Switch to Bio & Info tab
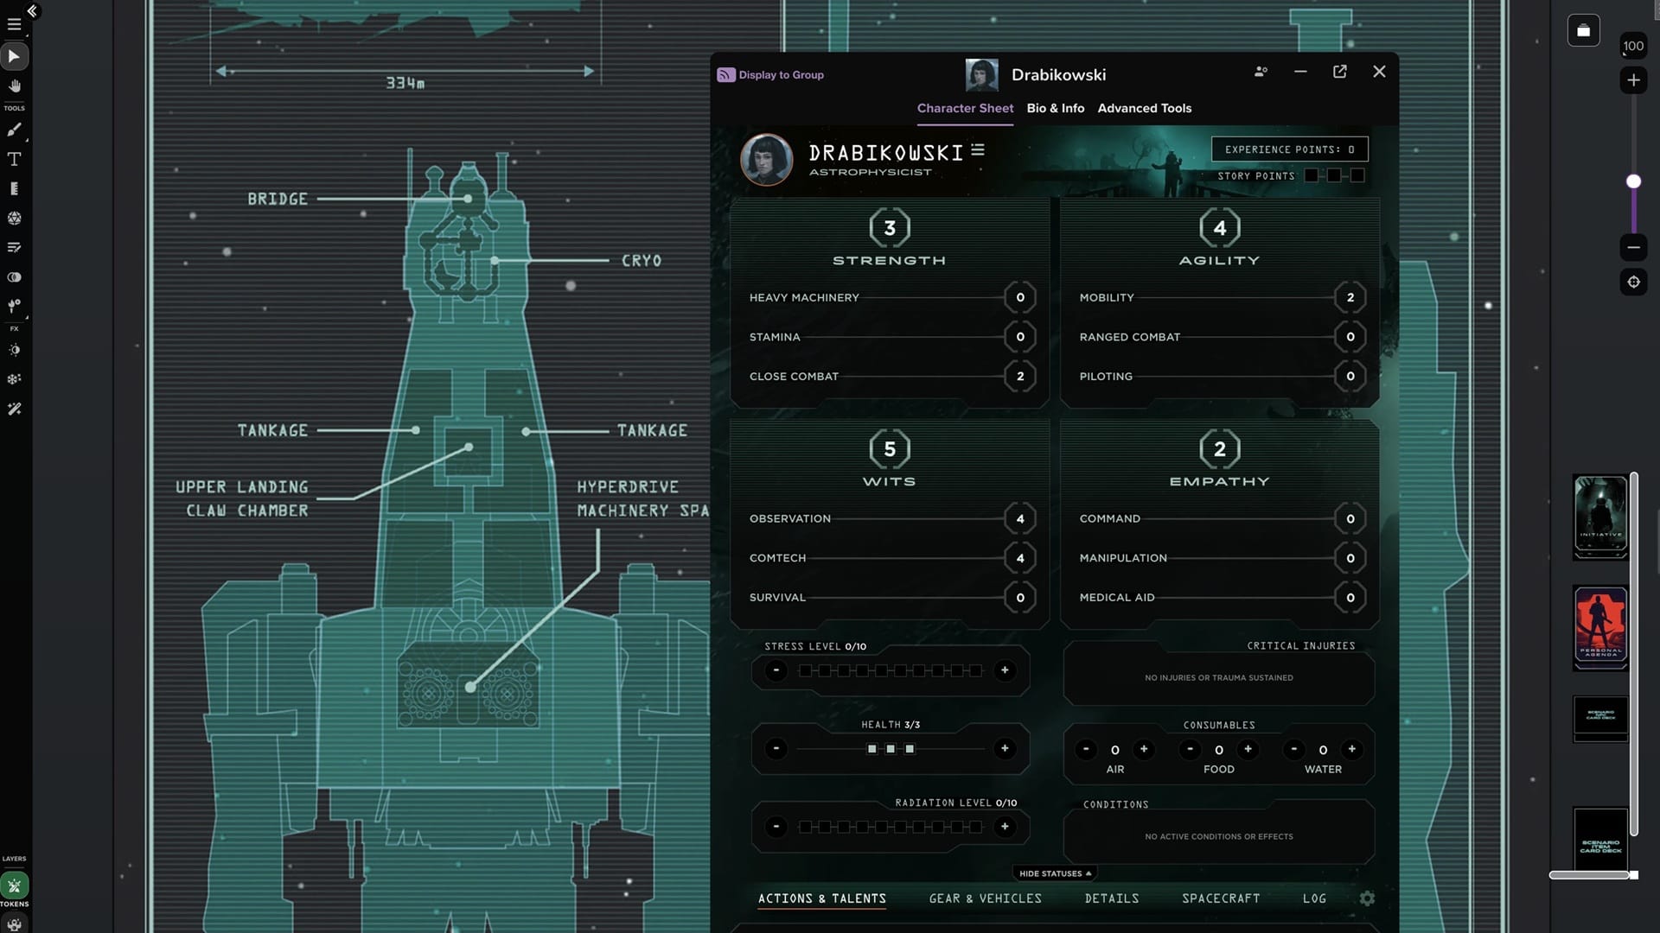 pyautogui.click(x=1055, y=108)
